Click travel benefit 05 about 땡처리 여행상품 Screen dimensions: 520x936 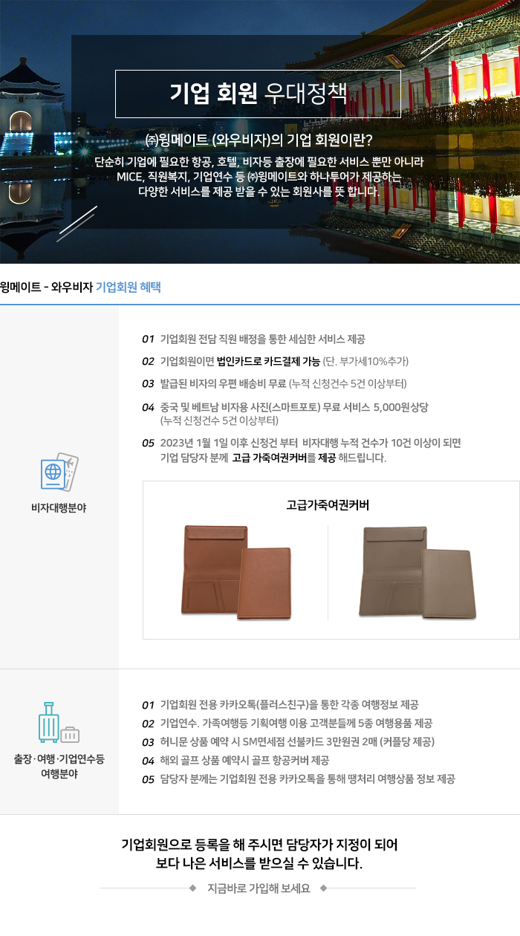[298, 779]
